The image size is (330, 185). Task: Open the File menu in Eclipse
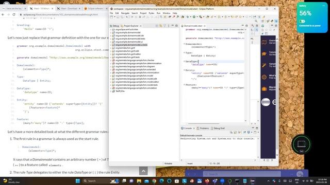[111, 13]
